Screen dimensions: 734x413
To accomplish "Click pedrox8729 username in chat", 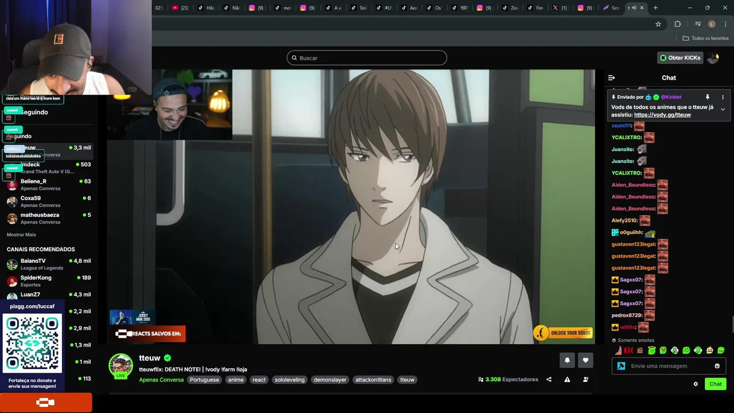I will (626, 315).
